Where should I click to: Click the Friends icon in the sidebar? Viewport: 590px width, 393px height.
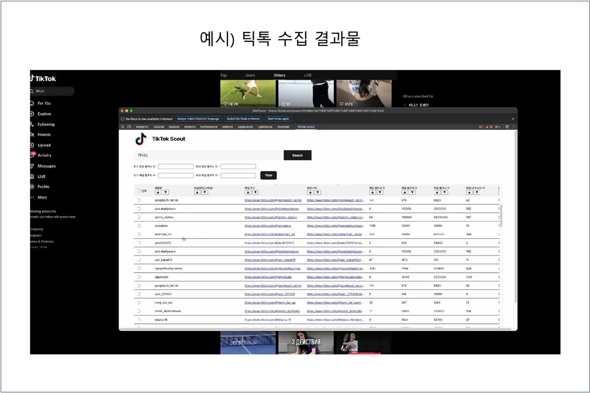(x=31, y=134)
